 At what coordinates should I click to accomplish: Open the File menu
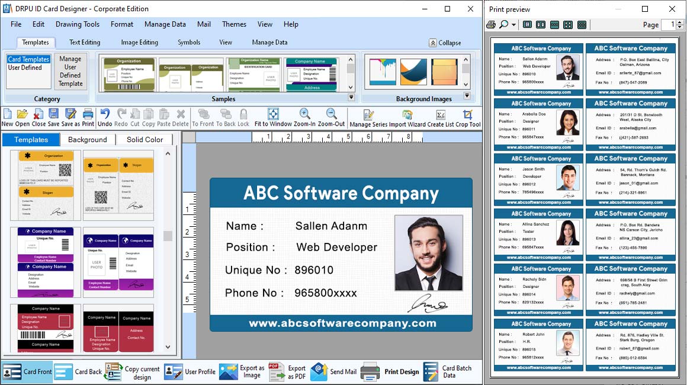[16, 24]
